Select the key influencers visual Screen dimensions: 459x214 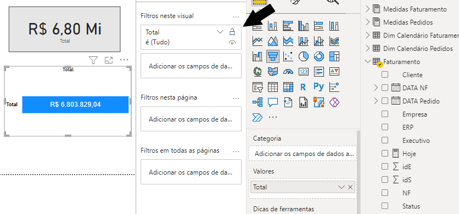[x=334, y=86]
